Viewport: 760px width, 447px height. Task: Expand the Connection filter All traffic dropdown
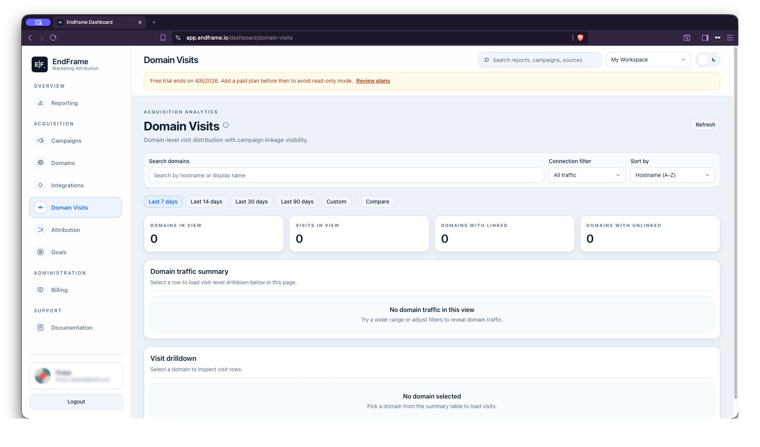tap(587, 175)
